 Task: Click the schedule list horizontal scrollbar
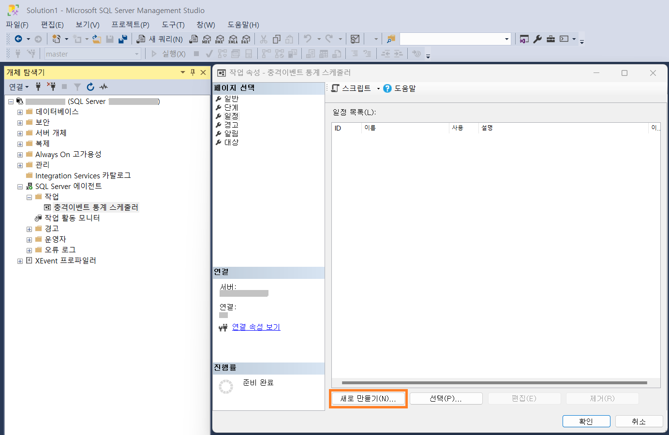pos(494,383)
